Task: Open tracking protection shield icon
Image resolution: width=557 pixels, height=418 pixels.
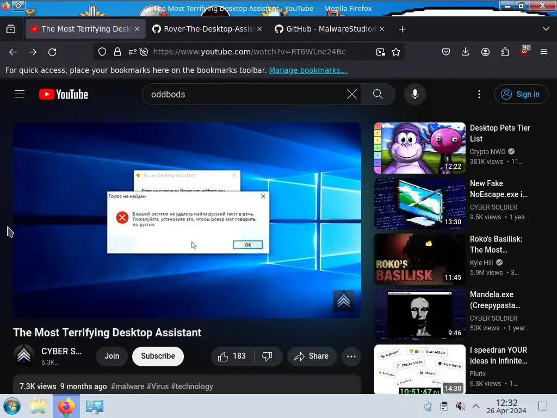Action: [x=102, y=52]
